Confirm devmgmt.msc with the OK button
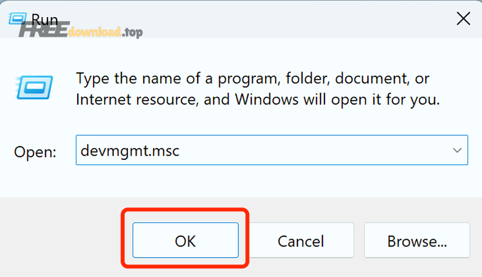This screenshot has width=482, height=277. 185,240
